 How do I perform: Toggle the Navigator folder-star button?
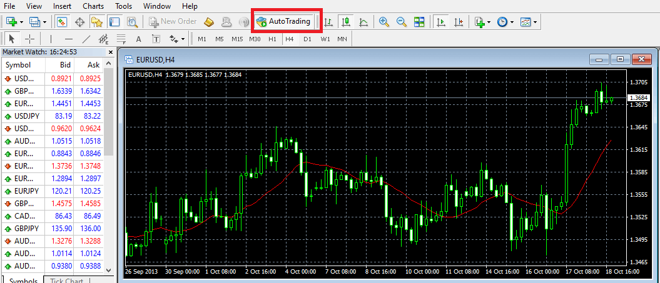pos(97,21)
